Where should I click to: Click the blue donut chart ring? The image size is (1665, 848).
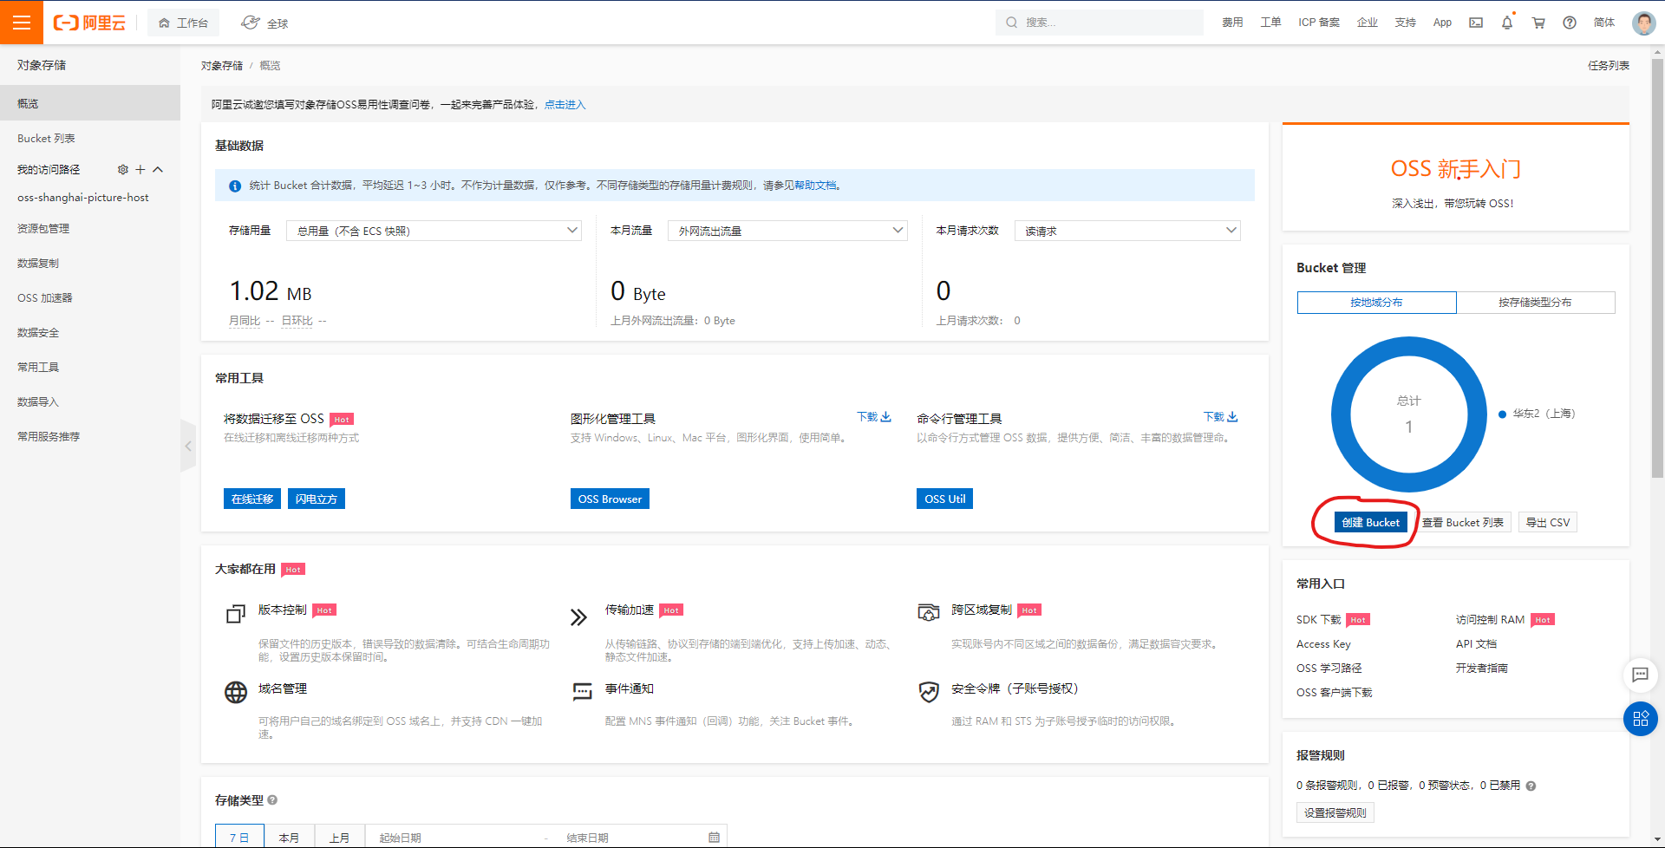point(1341,414)
